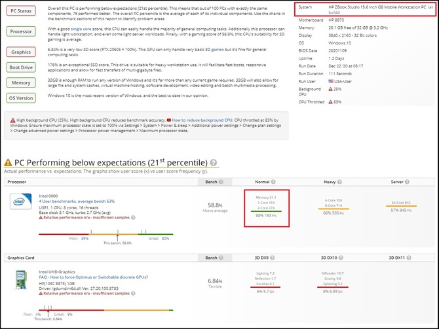Viewport: 439px width, 329px height.
Task: Open the games link in Graphics text
Action: (218, 50)
